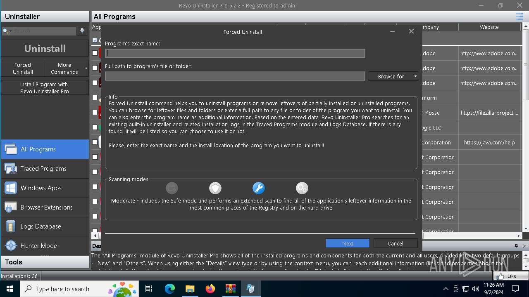Click the large Uninstall button

point(45,49)
